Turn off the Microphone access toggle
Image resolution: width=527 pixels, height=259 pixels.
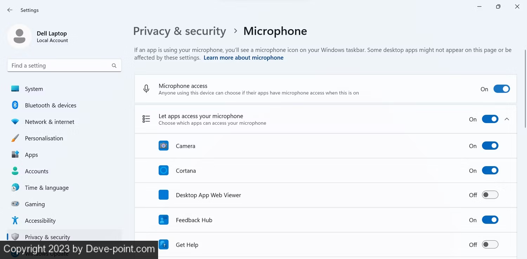point(501,89)
